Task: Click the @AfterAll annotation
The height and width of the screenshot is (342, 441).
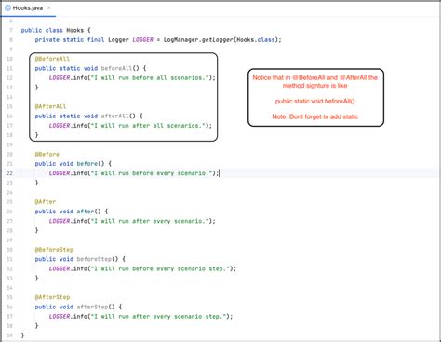Action: pyautogui.click(x=50, y=106)
